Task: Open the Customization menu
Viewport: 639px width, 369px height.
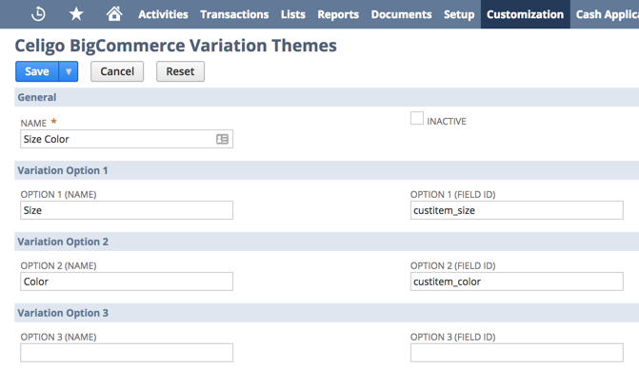Action: click(x=526, y=14)
